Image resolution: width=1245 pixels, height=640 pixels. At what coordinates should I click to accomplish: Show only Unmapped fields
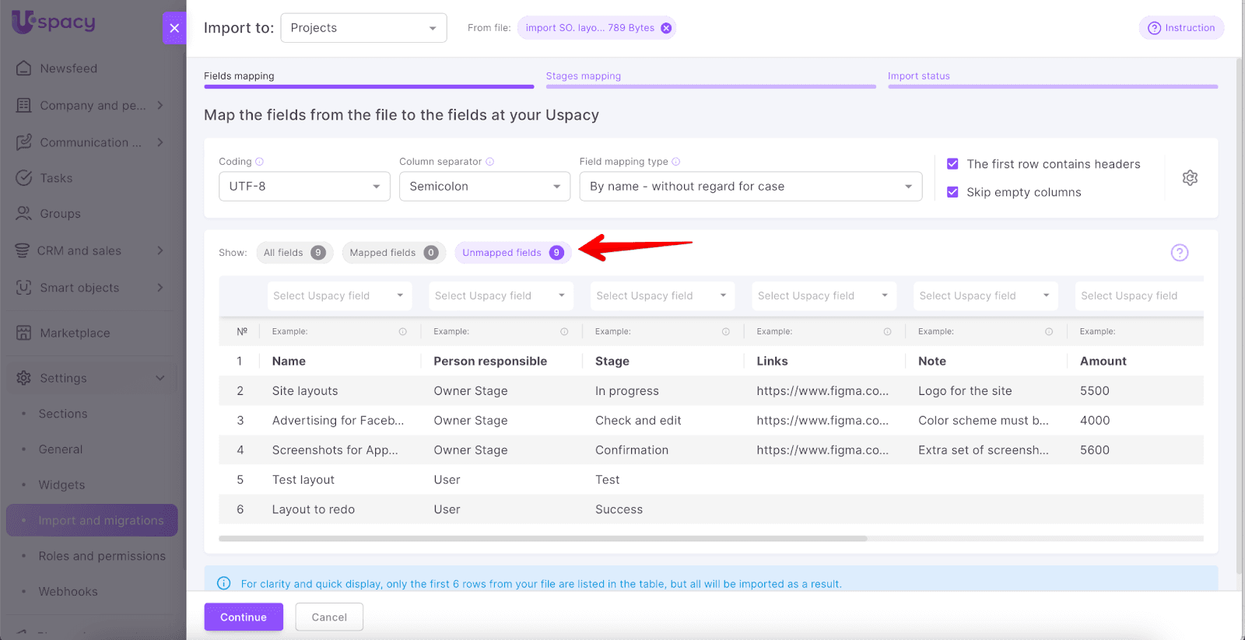click(x=512, y=253)
